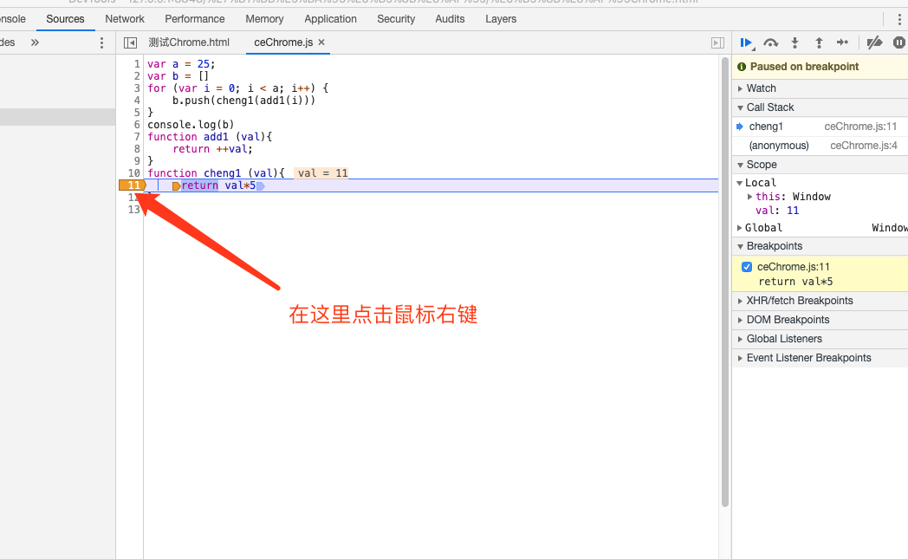
Task: Open DevTools main menu dots
Action: pos(898,19)
